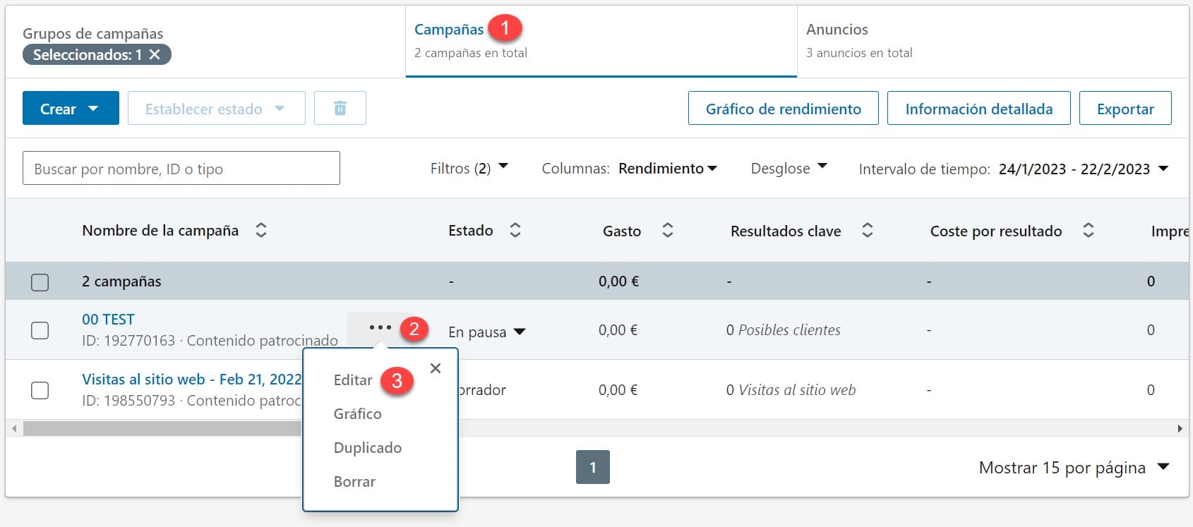Choose Duplicado in the popup menu
The image size is (1193, 527).
[x=367, y=448]
